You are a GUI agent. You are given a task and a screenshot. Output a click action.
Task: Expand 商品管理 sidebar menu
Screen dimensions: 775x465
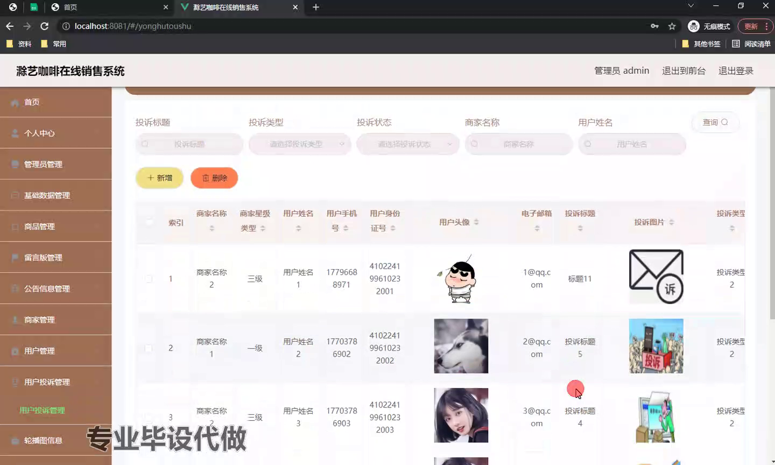coord(56,227)
